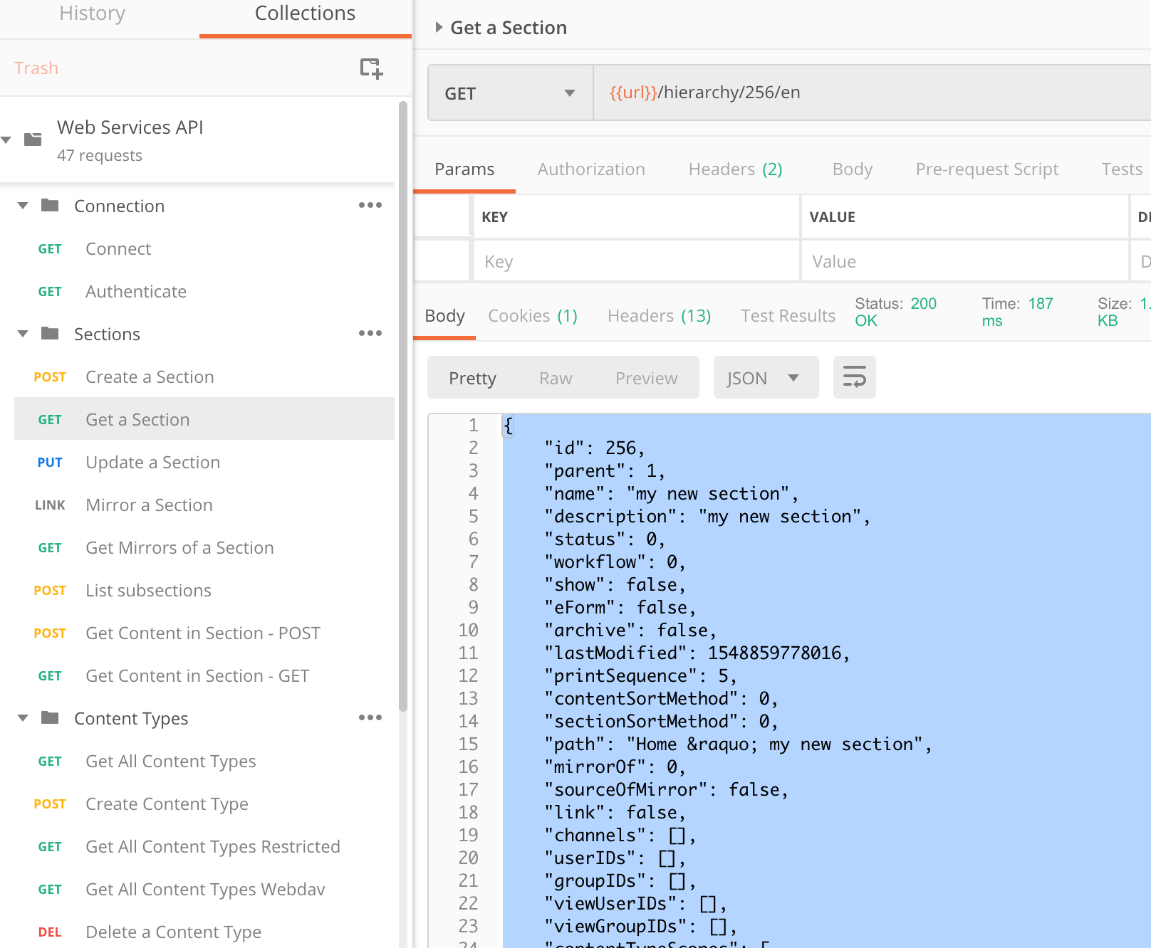Click the Web Services API folder icon
The width and height of the screenshot is (1151, 948).
tap(33, 139)
